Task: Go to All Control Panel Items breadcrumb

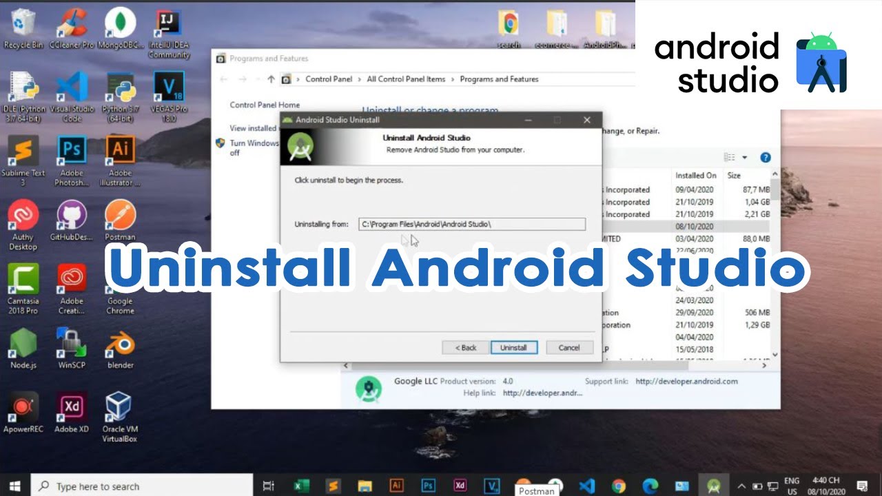Action: [x=406, y=79]
